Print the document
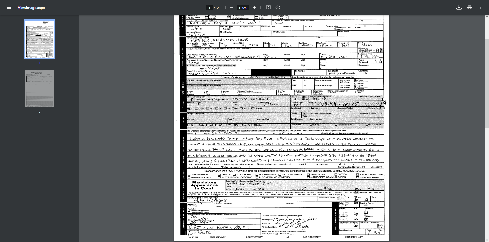Screen dimensions: 489x242 [469, 7]
